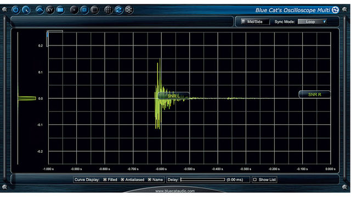The image size is (351, 197).
Task: Click the 0.2 amplitude axis label
Action: point(40,45)
